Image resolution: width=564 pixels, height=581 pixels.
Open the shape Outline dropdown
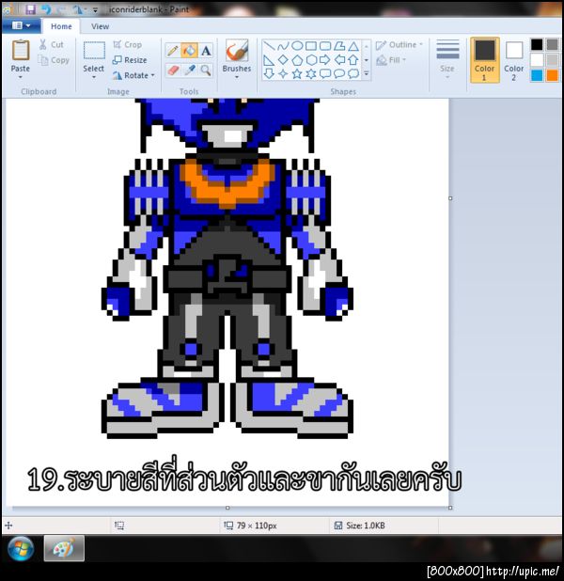[399, 45]
